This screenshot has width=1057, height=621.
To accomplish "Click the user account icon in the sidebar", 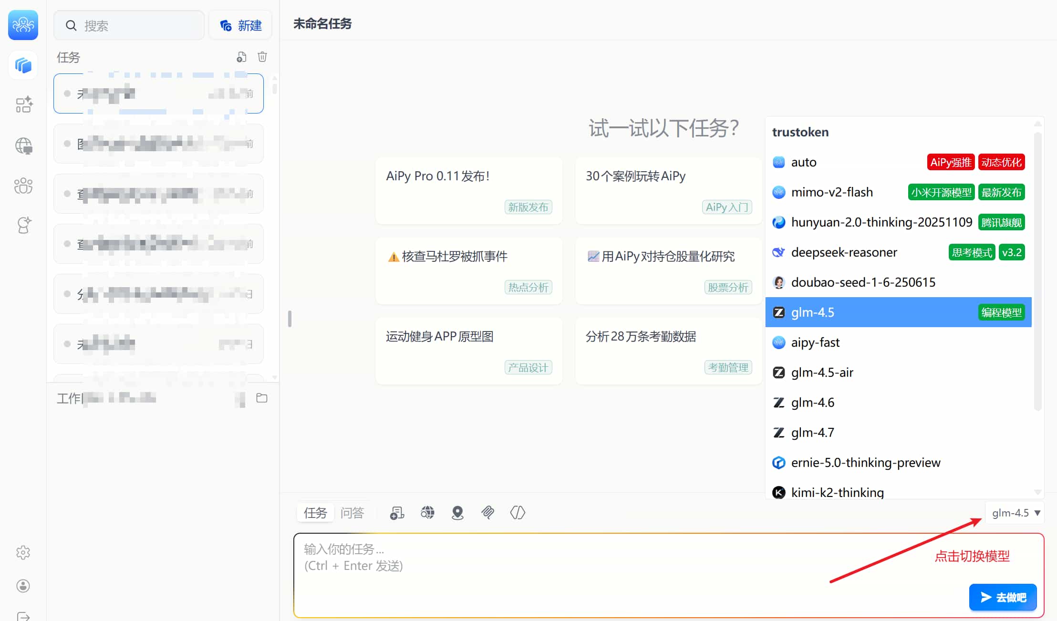I will coord(23,586).
